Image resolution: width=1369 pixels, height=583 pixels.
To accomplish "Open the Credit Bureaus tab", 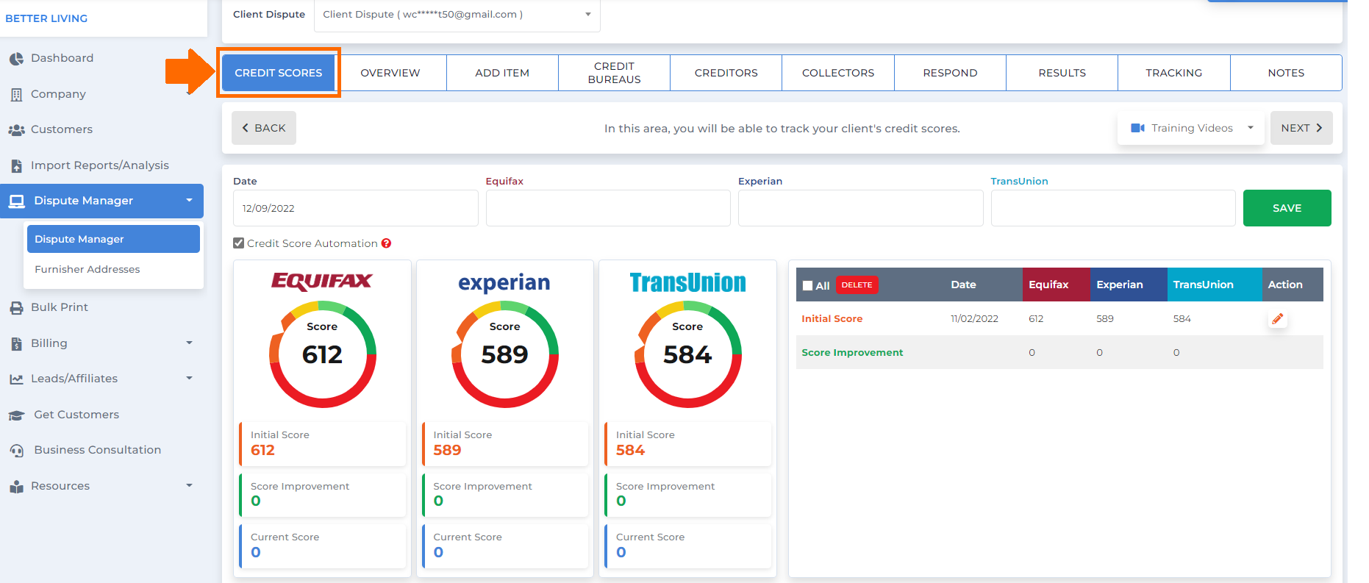I will pyautogui.click(x=615, y=73).
